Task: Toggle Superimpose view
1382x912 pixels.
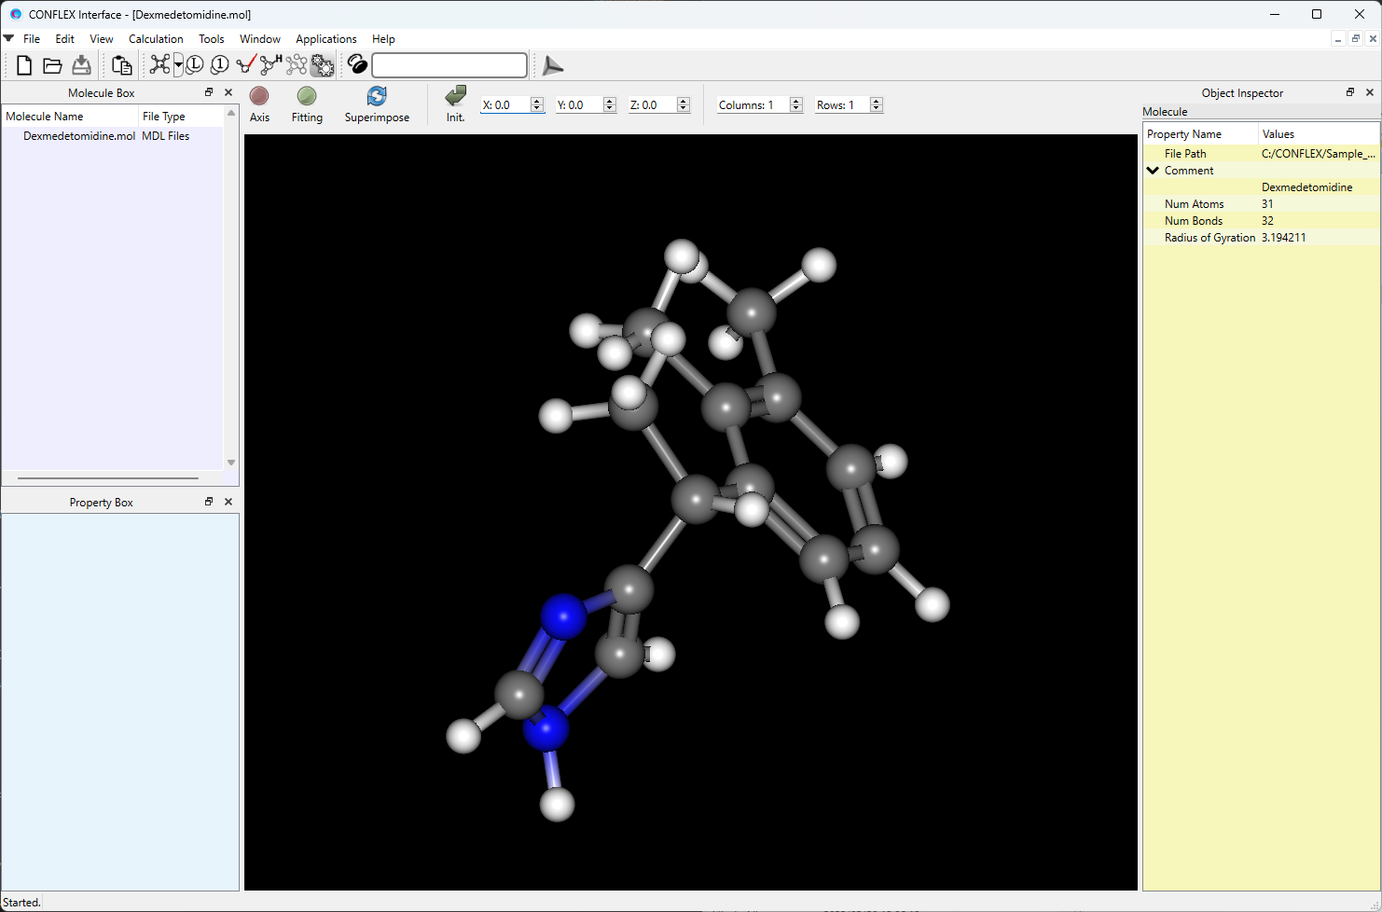Action: 377,104
